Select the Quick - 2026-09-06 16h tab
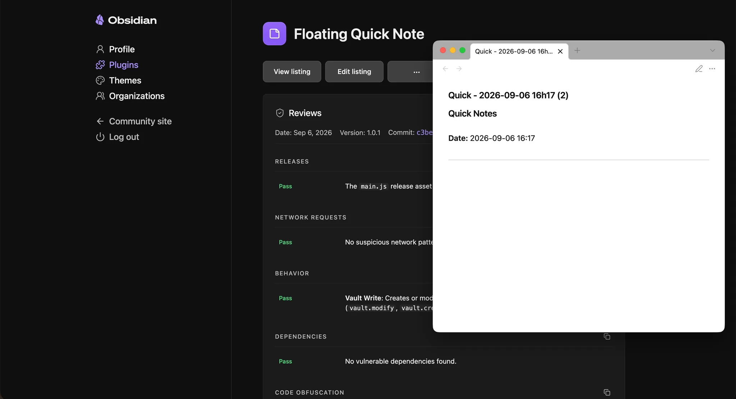The height and width of the screenshot is (399, 736). (x=514, y=51)
